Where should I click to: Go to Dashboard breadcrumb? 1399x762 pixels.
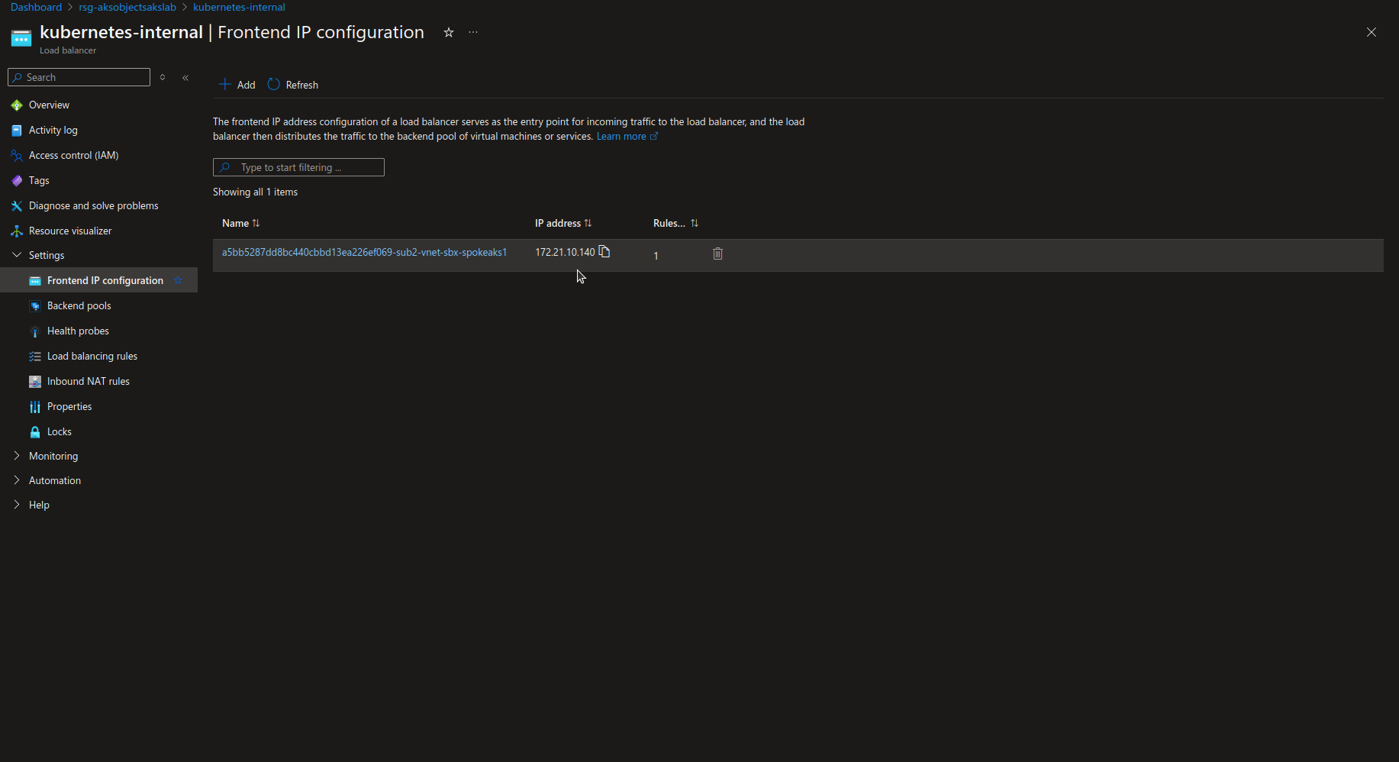(36, 7)
